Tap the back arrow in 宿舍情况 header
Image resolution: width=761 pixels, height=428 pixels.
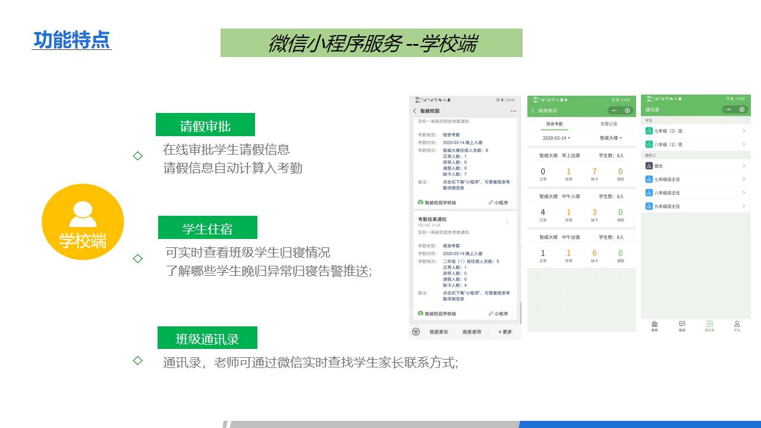coord(533,111)
